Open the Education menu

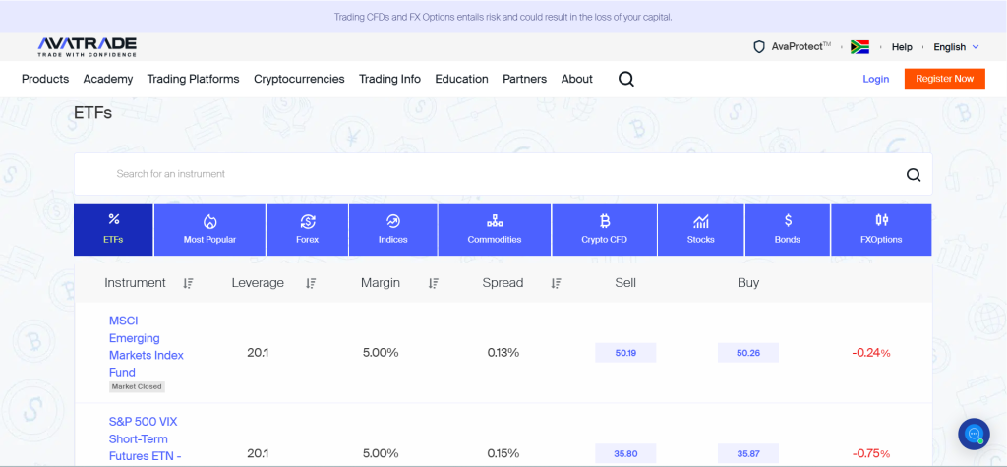click(x=462, y=79)
